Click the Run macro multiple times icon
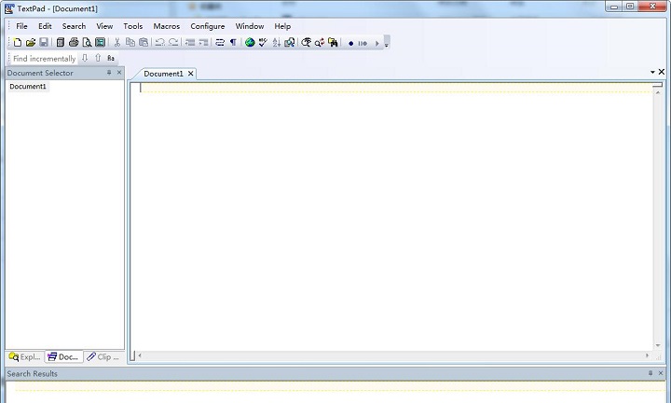 (x=363, y=43)
